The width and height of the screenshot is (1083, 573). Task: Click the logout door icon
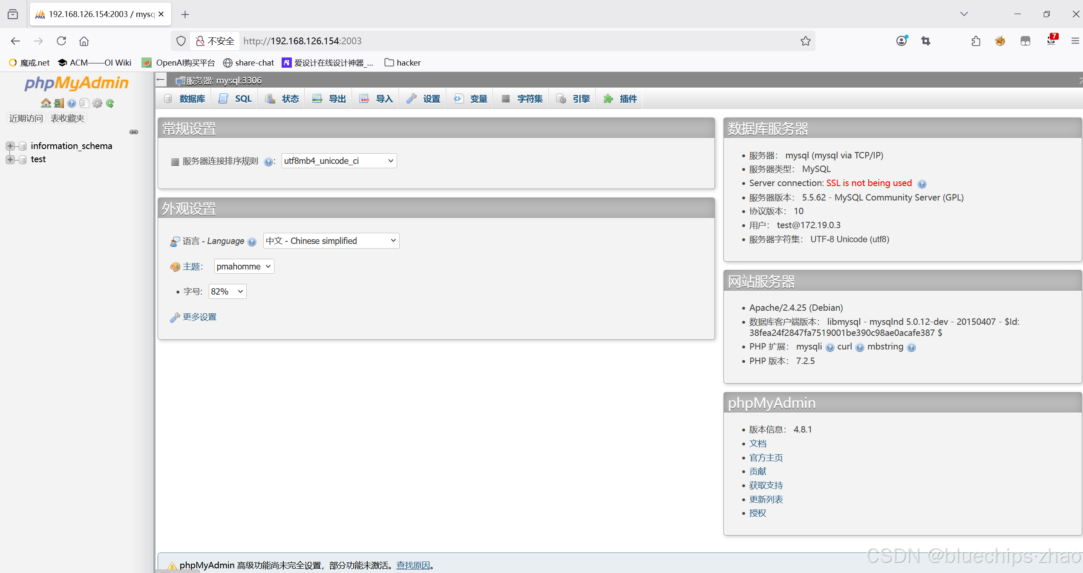59,103
